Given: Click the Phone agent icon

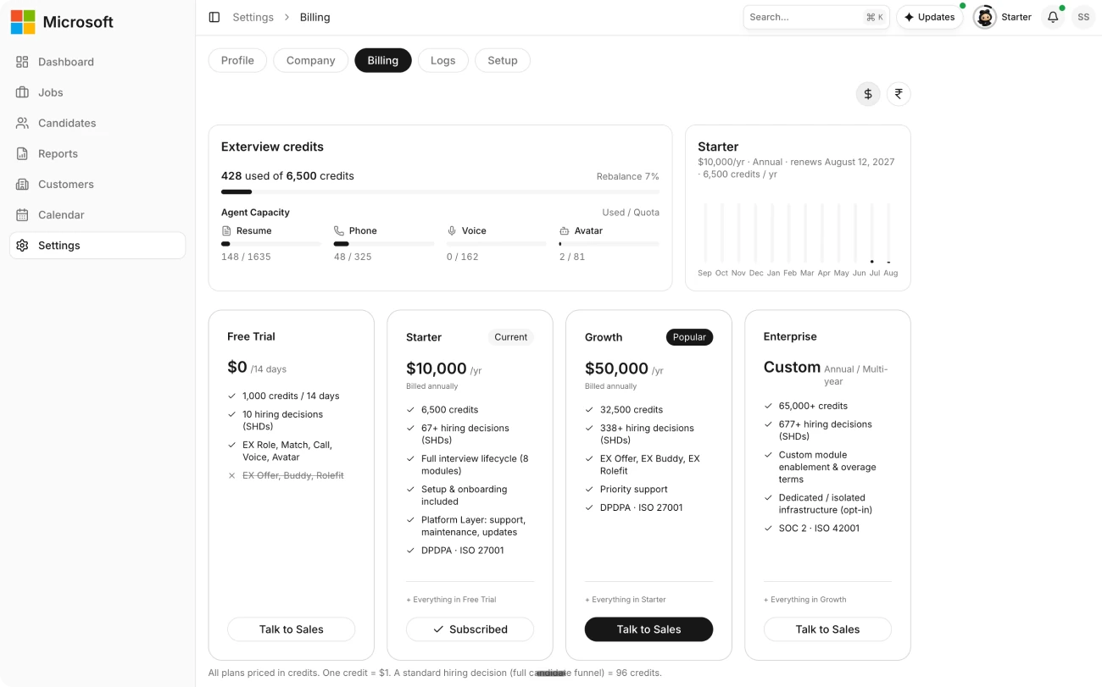Looking at the screenshot, I should click(339, 230).
